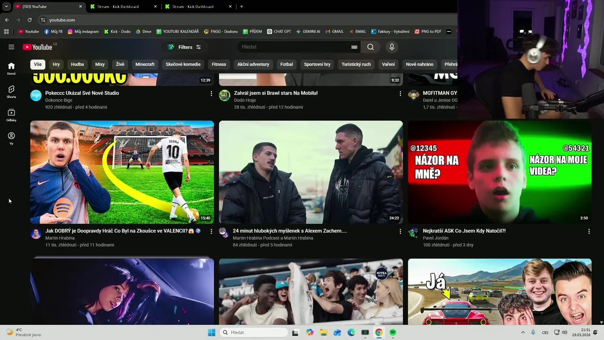Click the search magnifier button
This screenshot has height=340, width=604.
coord(370,47)
